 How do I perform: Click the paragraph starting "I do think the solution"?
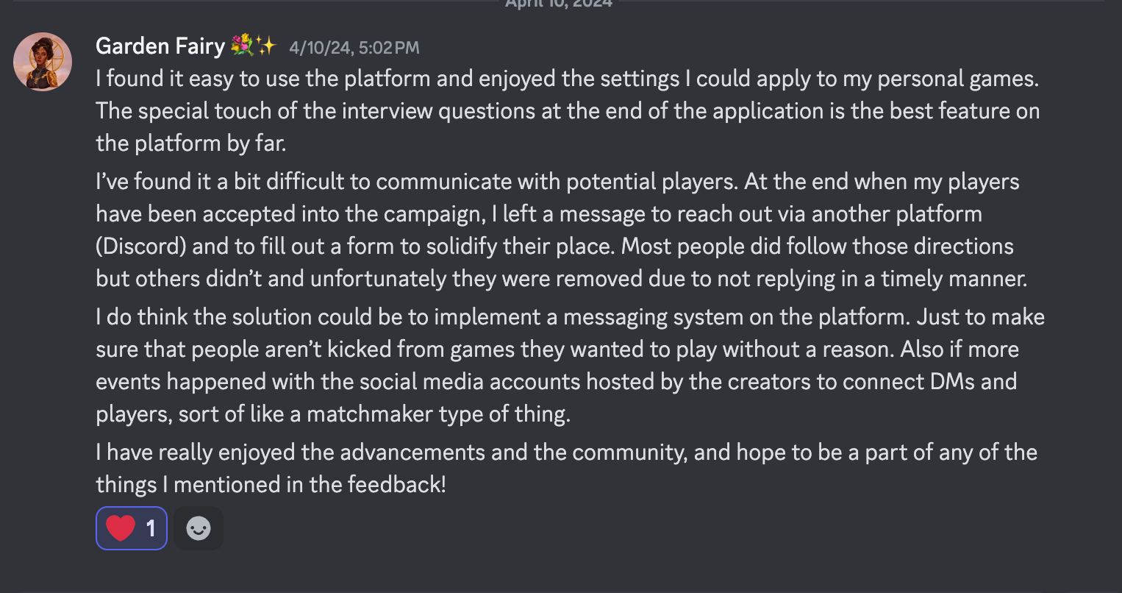pyautogui.click(x=570, y=365)
